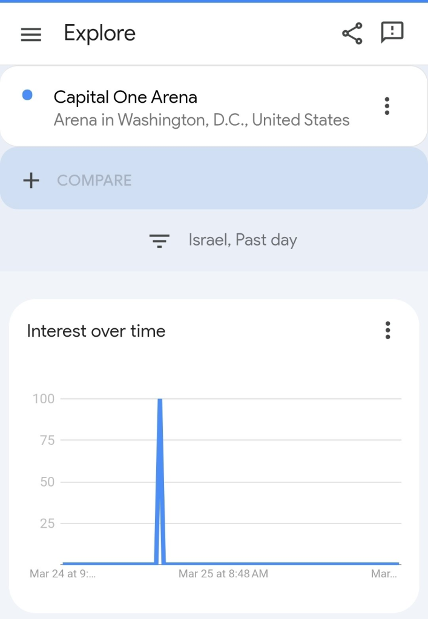The height and width of the screenshot is (619, 428).
Task: Open more options for Capital One Arena
Action: 387,106
